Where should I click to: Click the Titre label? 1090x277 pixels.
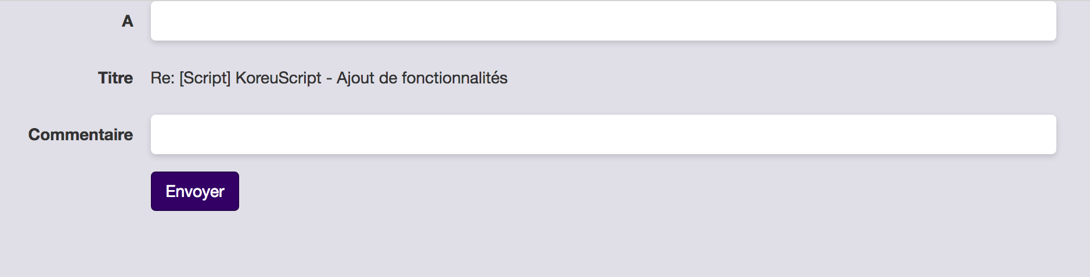[x=116, y=78]
